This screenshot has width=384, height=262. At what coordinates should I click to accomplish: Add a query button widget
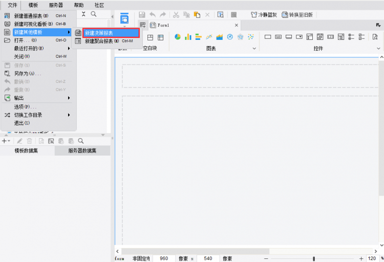[375, 37]
